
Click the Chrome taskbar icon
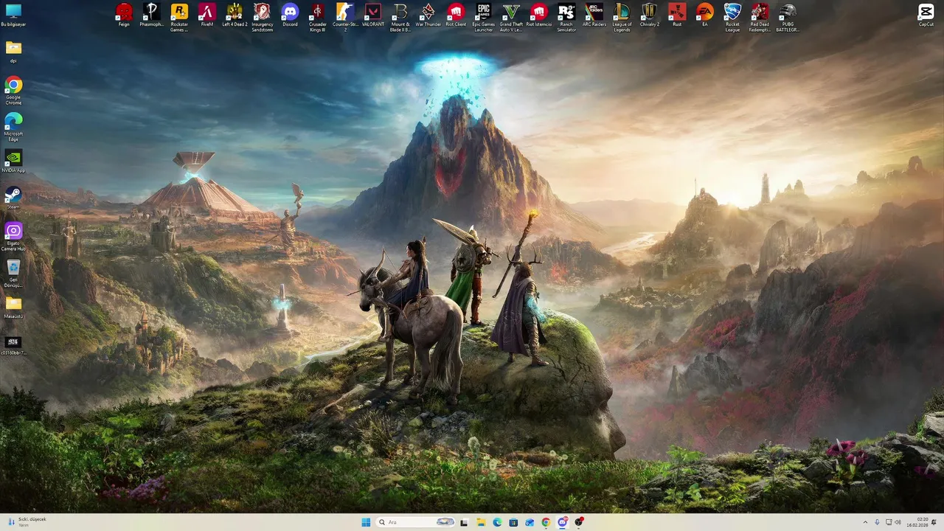546,522
